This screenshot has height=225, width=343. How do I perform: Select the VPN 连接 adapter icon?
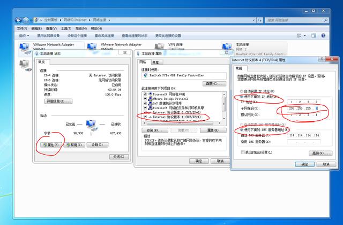coord(160,47)
